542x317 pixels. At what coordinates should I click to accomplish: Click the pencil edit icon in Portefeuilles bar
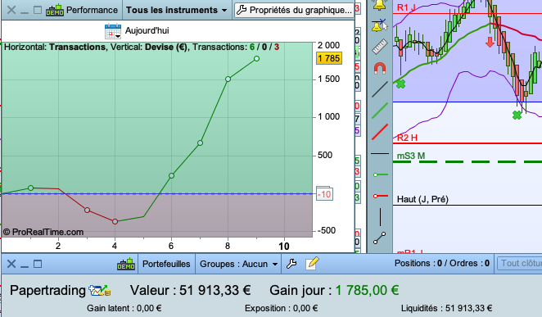point(312,264)
